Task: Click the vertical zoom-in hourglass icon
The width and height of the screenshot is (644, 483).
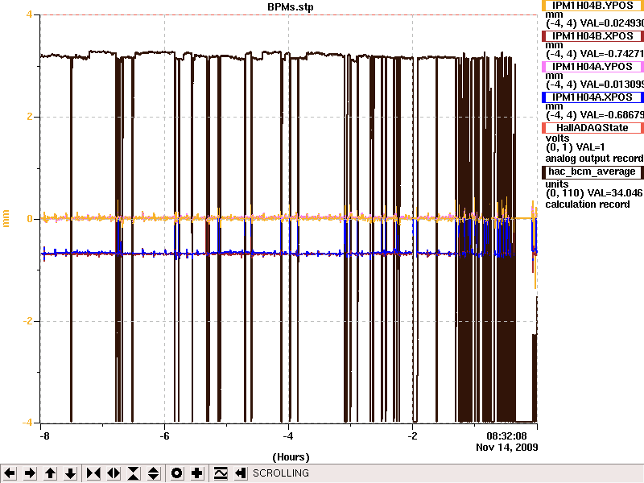Action: (x=134, y=473)
